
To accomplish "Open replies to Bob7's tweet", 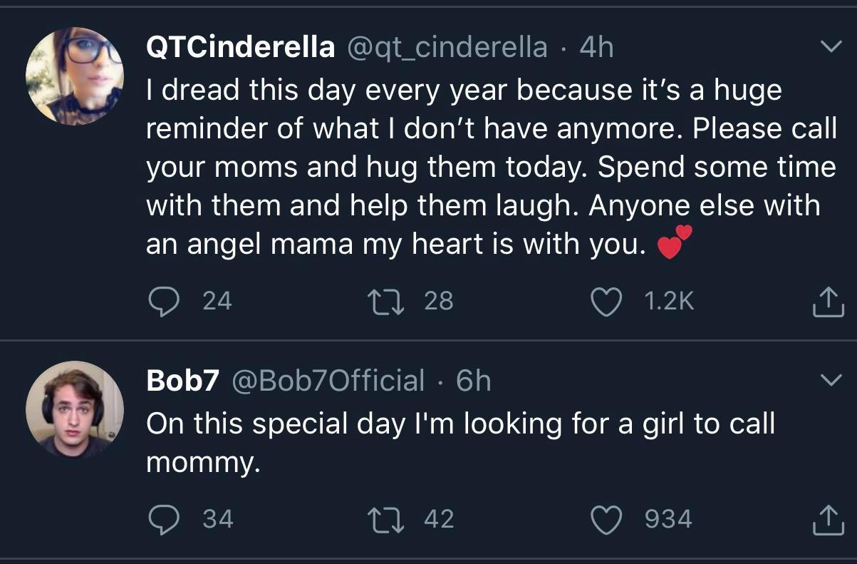I will pyautogui.click(x=165, y=520).
